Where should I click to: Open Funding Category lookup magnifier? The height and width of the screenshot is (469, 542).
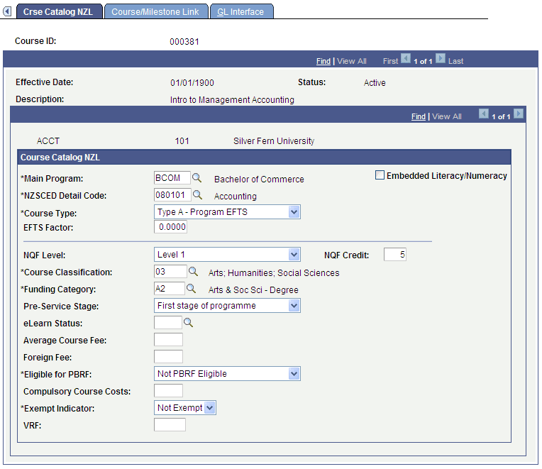point(191,289)
